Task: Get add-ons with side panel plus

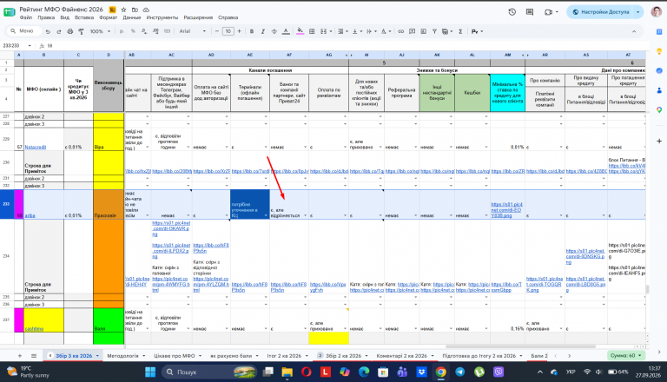Action: (659, 141)
